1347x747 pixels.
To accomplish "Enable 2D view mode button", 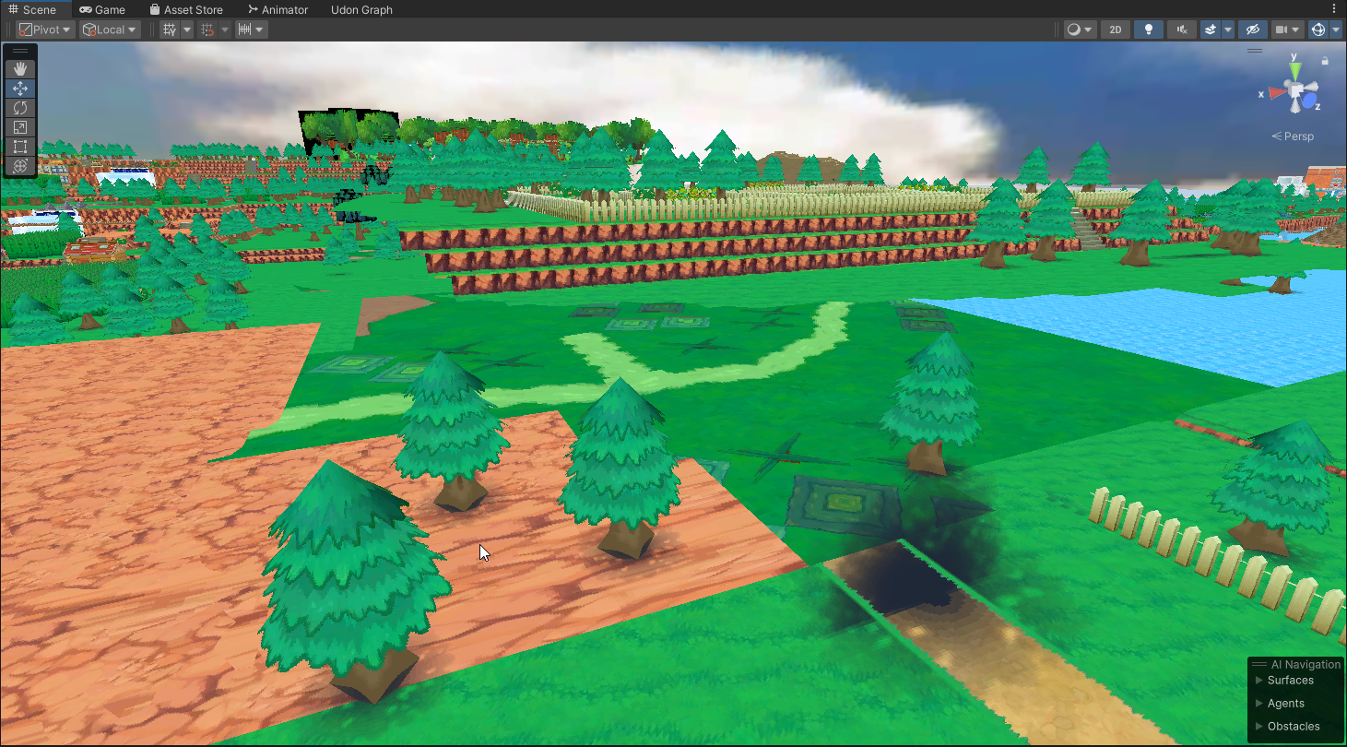I will point(1116,30).
